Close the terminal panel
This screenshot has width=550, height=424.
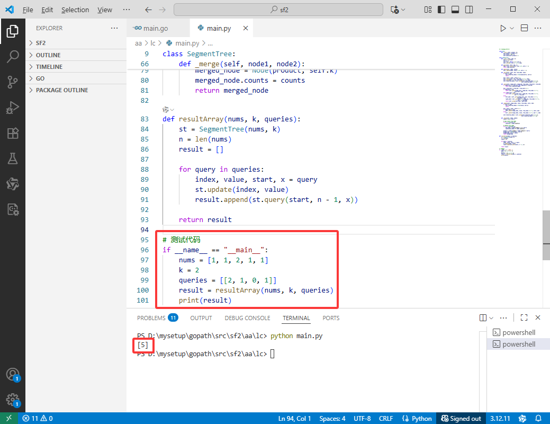[x=538, y=318]
